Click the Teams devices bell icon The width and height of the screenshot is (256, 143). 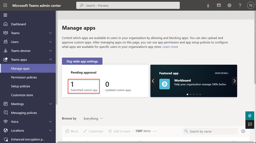click(5, 51)
